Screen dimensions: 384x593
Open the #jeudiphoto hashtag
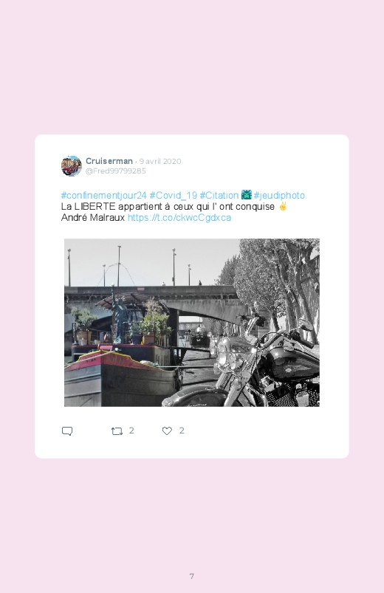tap(279, 196)
